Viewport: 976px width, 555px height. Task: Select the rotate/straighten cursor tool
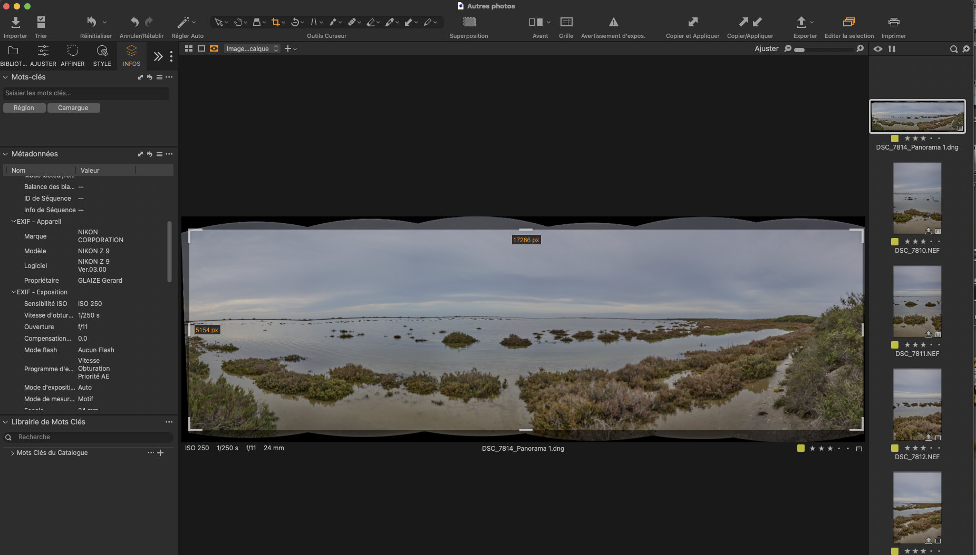295,22
